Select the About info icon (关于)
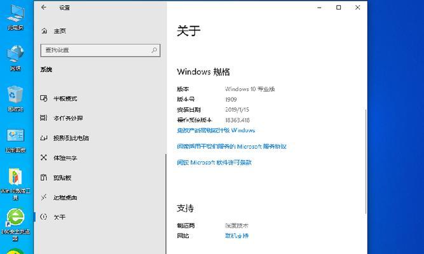 (44, 217)
